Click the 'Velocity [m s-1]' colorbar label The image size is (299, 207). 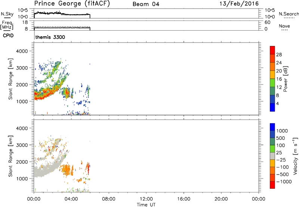[295, 156]
